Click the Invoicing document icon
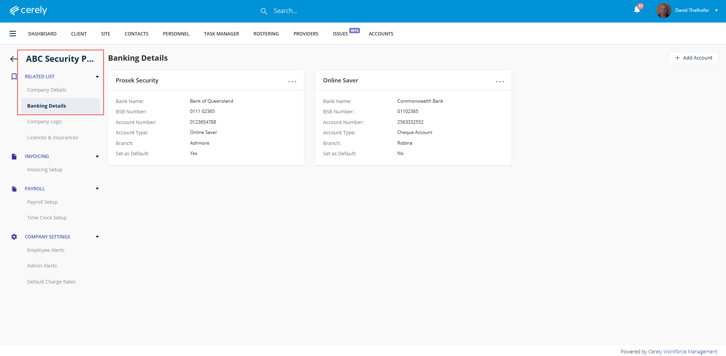 pyautogui.click(x=14, y=156)
